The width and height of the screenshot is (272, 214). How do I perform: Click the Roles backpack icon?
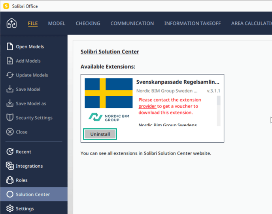(10, 180)
